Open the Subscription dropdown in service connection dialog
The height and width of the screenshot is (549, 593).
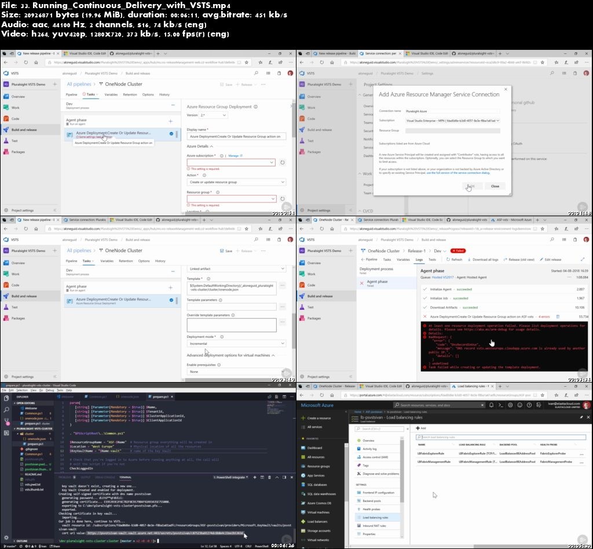[x=453, y=121]
